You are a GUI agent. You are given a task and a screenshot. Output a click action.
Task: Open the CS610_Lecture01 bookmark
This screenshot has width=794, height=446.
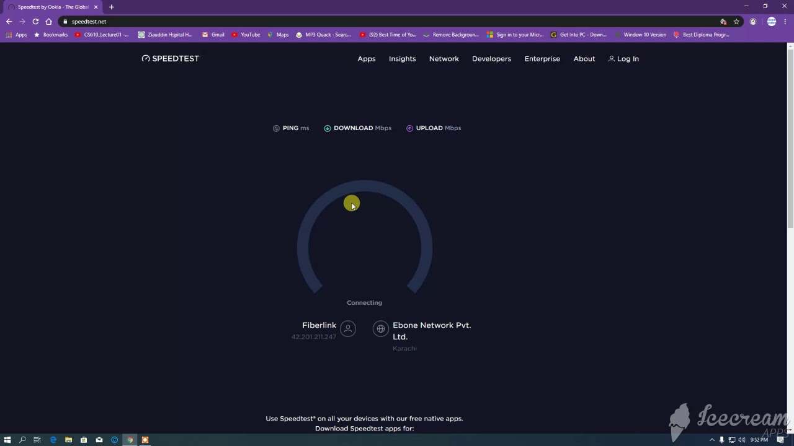coord(102,35)
